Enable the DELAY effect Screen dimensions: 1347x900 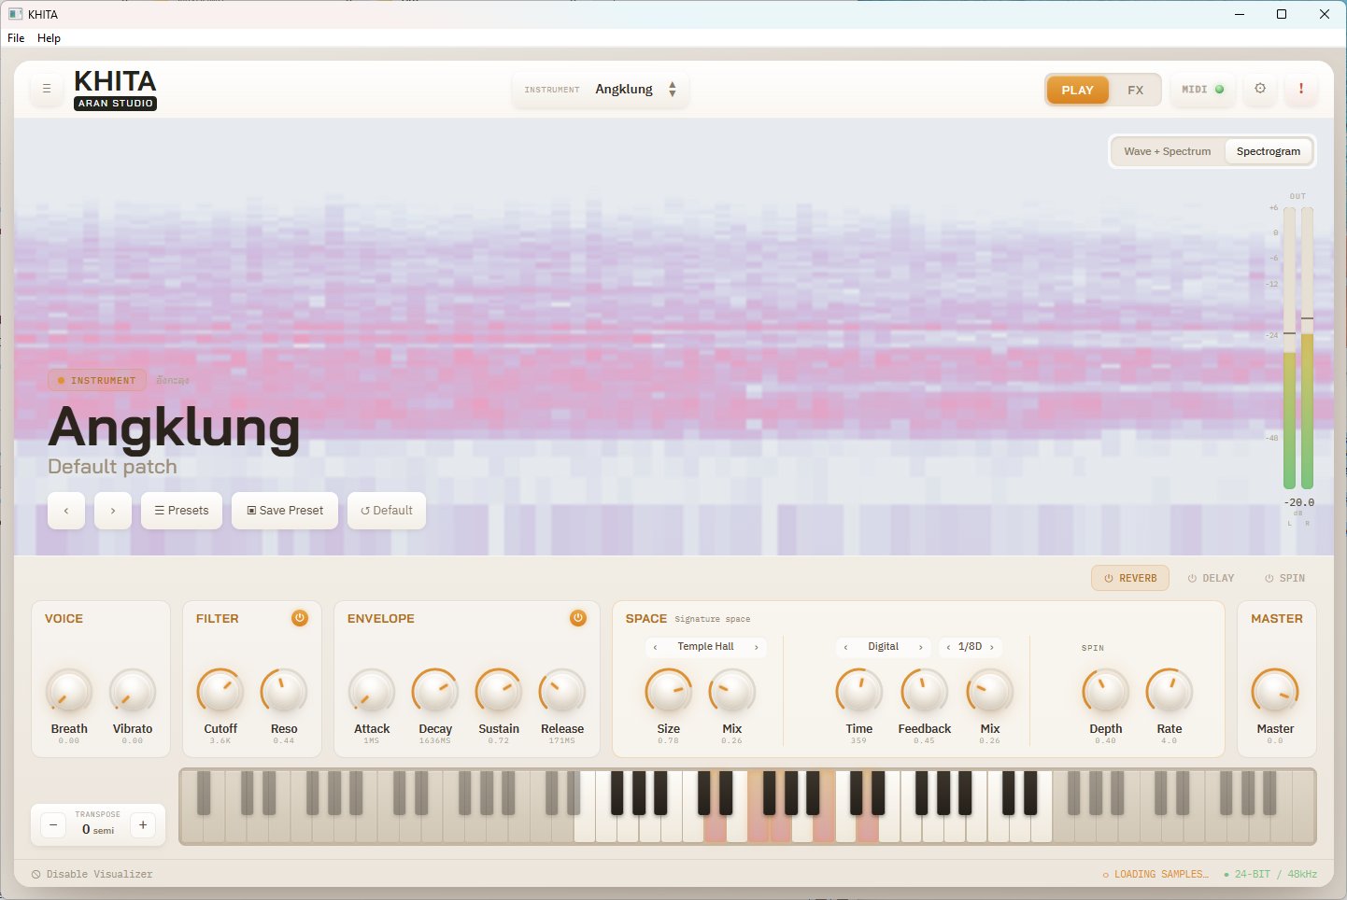click(1211, 578)
